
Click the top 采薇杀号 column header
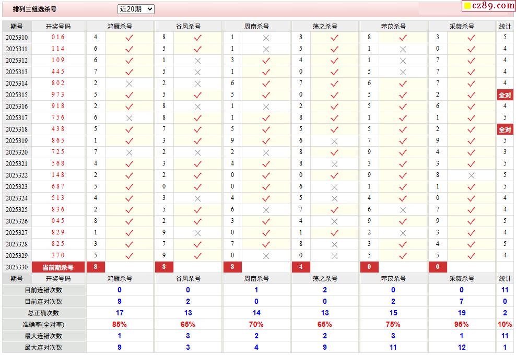462,26
